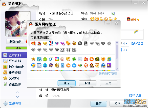This screenshot has width=148, height=108.
Task: Click the NBA VIP service icon
Action: click(x=51, y=43)
